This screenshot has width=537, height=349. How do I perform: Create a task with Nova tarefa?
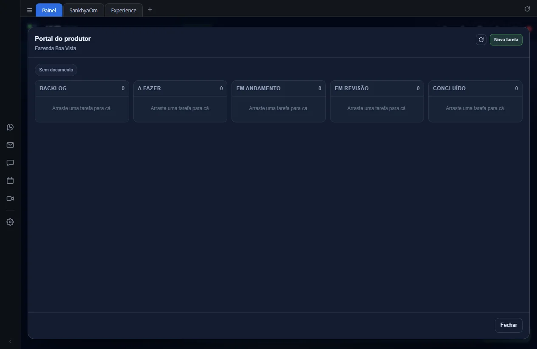click(x=506, y=40)
